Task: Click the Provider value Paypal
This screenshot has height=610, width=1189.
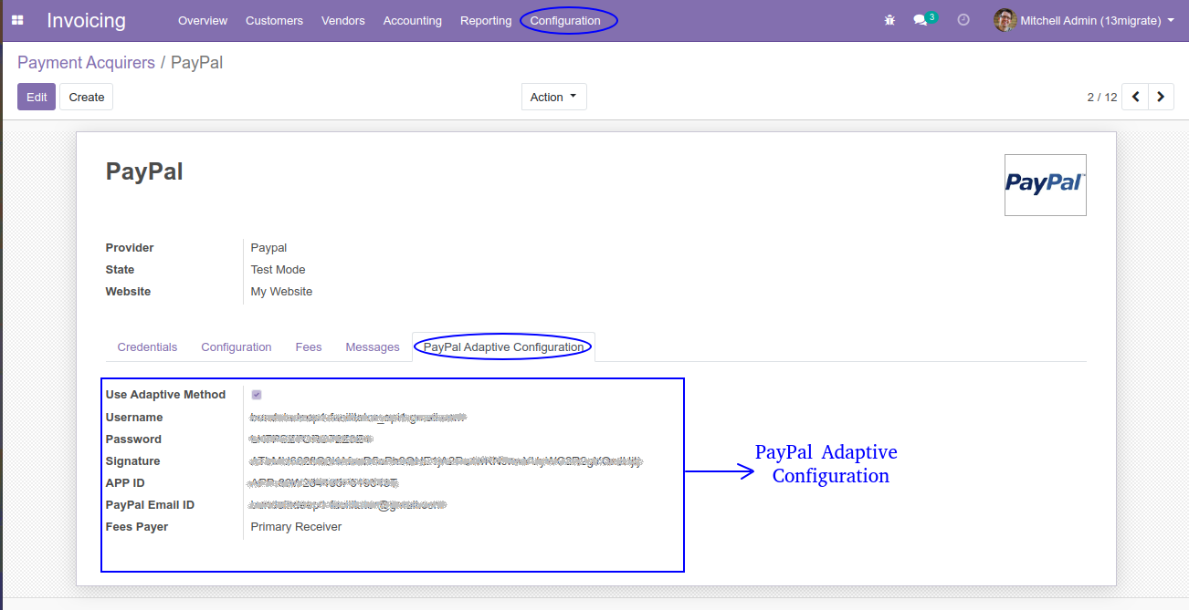Action: click(x=268, y=248)
